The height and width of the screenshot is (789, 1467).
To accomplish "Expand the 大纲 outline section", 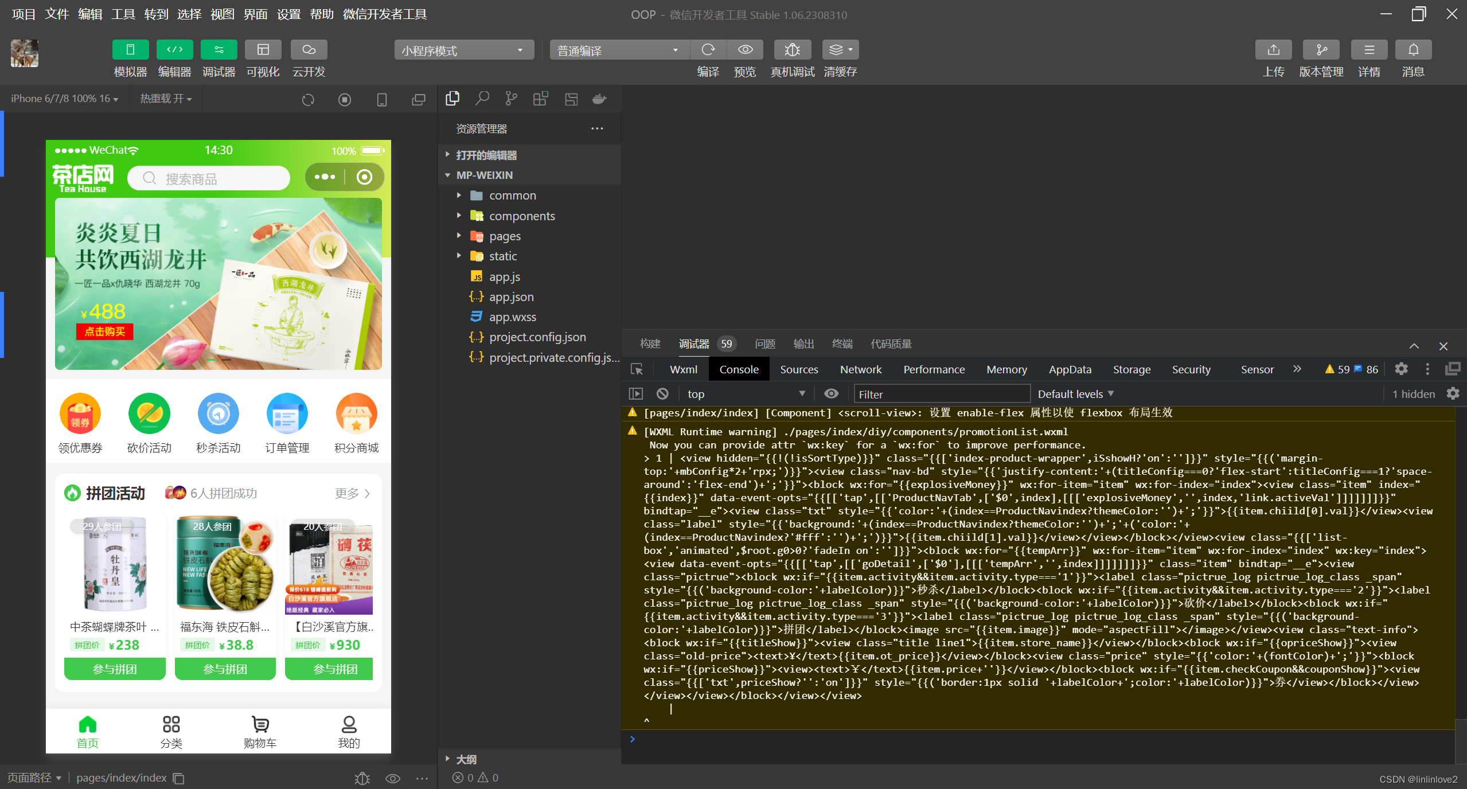I will tap(529, 759).
